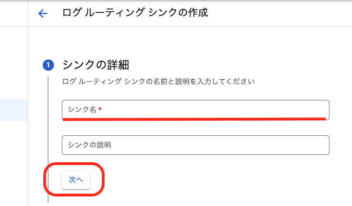Focus the シンク名 required input field
The image size is (352, 206).
click(196, 110)
